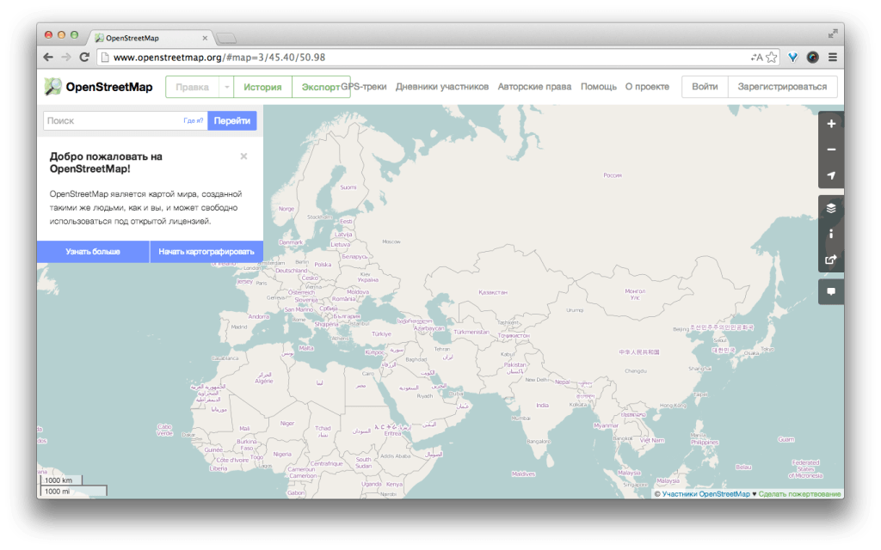Click the Узнать больше button
This screenshot has width=881, height=550.
tap(93, 252)
